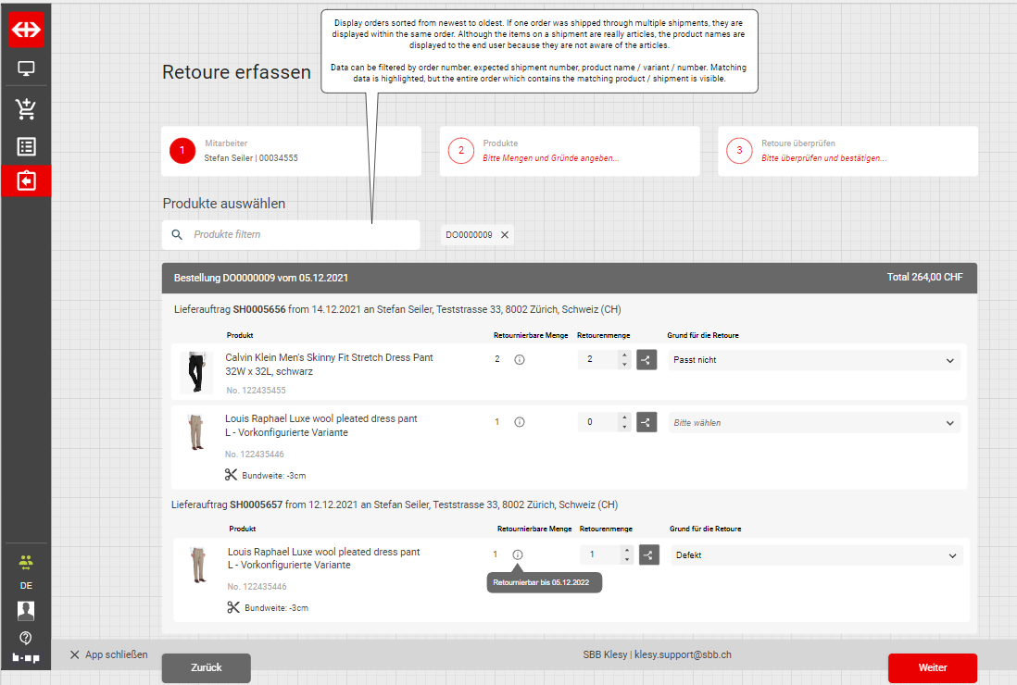Select the highlighted returns icon in sidebar
This screenshot has width=1017, height=685.
pyautogui.click(x=26, y=181)
